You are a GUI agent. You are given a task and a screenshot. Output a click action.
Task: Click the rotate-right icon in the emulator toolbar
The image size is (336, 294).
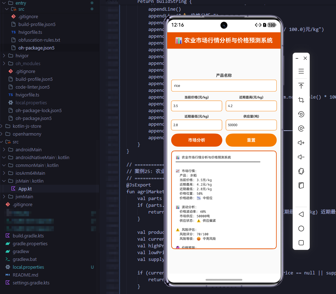click(x=301, y=128)
